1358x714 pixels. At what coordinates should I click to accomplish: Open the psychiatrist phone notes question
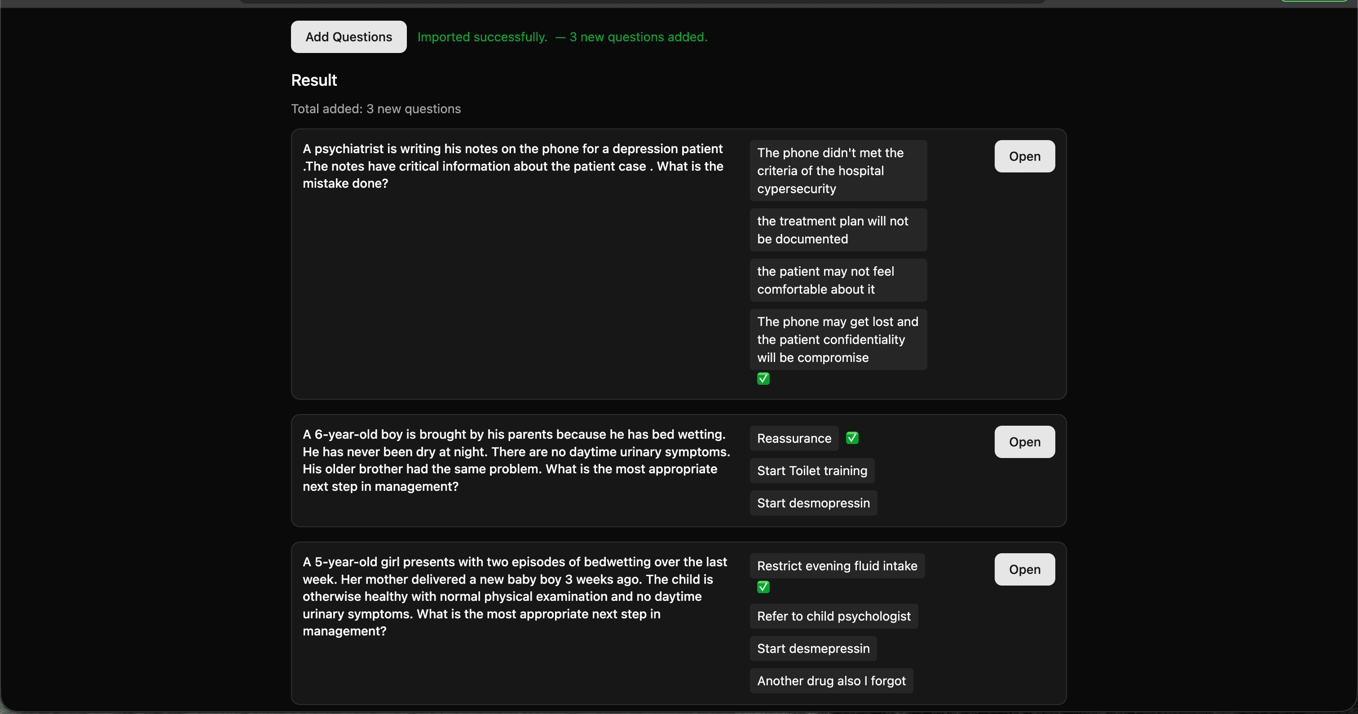(x=1024, y=156)
